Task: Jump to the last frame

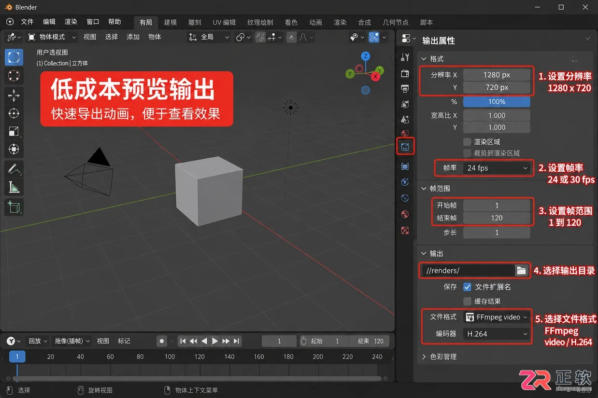Action: pyautogui.click(x=236, y=341)
